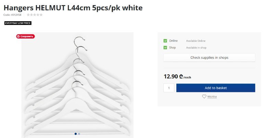
Task: Click Check supplies in shops button
Action: point(209,58)
